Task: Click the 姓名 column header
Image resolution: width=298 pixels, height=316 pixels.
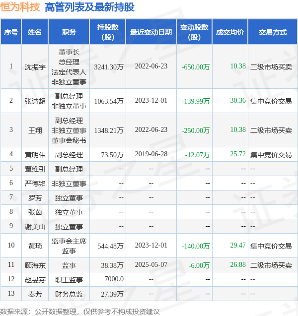Action: [35, 32]
